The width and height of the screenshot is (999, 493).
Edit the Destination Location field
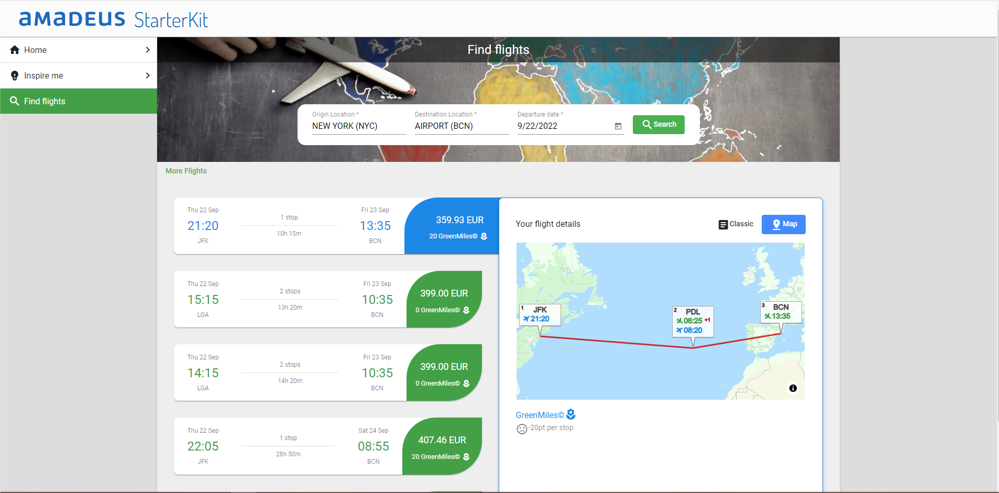point(462,126)
